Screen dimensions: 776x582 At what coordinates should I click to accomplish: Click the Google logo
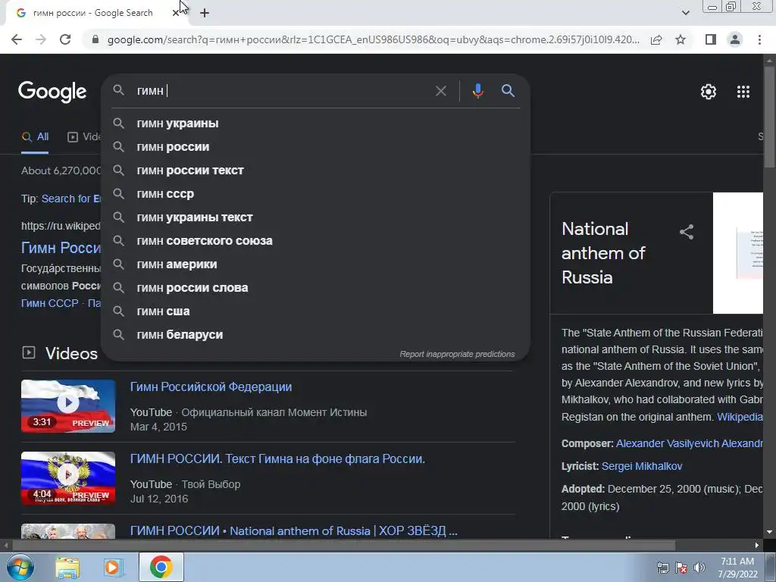click(52, 92)
